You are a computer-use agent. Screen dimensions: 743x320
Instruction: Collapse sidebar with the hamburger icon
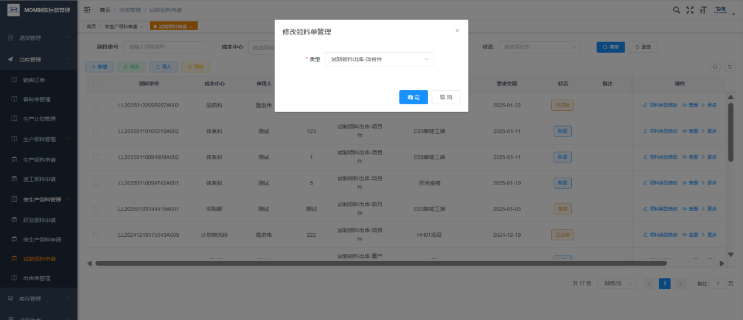coord(87,10)
